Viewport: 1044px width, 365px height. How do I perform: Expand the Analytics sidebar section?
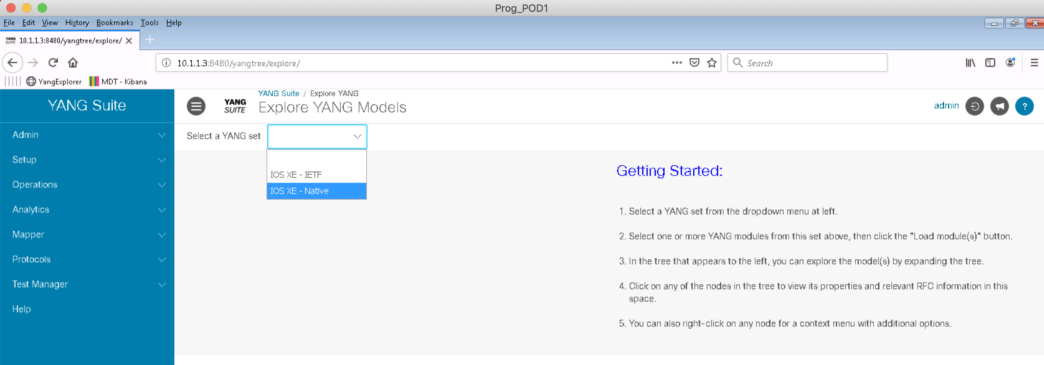coord(87,210)
